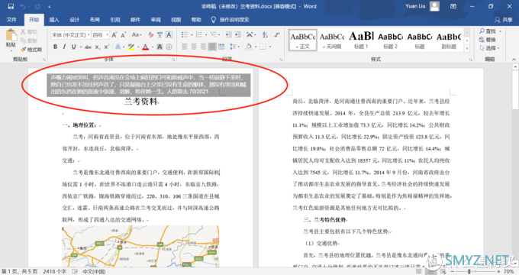Apply the 标题 1 heading style
The width and height of the screenshot is (519, 275).
361,40
